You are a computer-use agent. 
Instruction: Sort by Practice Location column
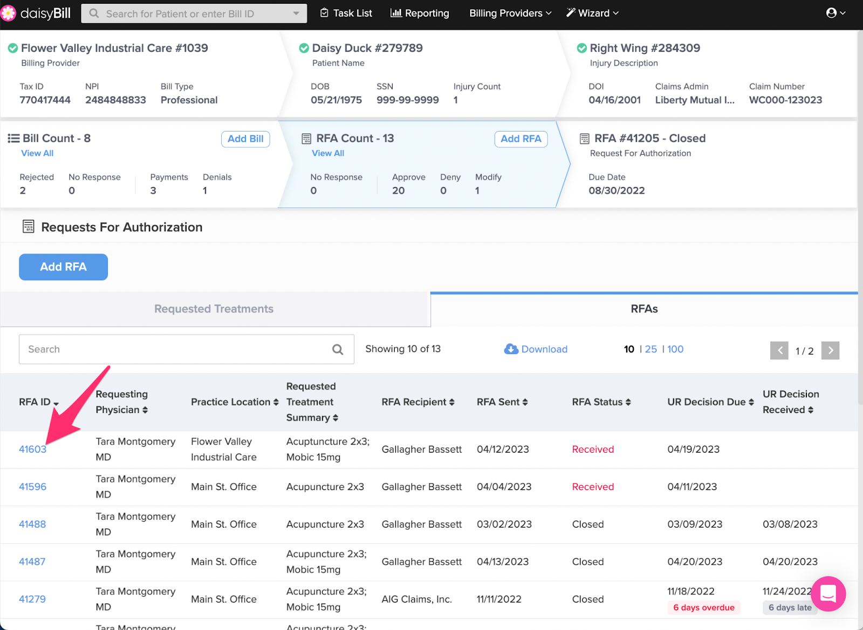point(276,403)
